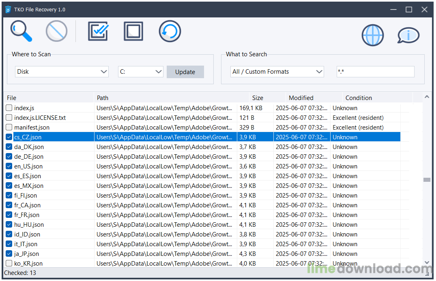Sort by Modified column header
Image resolution: width=436 pixels, height=281 pixels.
(x=314, y=98)
